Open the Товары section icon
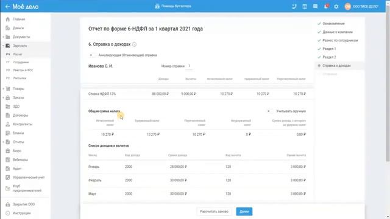Image resolution: width=390 pixels, height=219 pixels. 8,89
